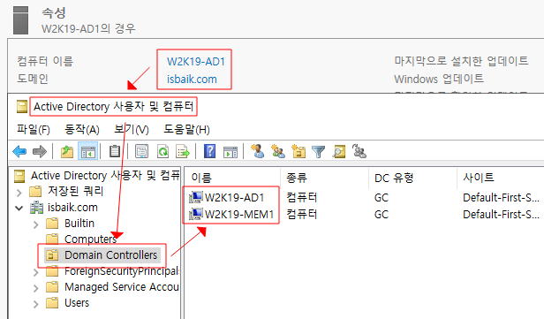Sort by the 종류 column header
This screenshot has height=319, width=544.
(x=297, y=178)
